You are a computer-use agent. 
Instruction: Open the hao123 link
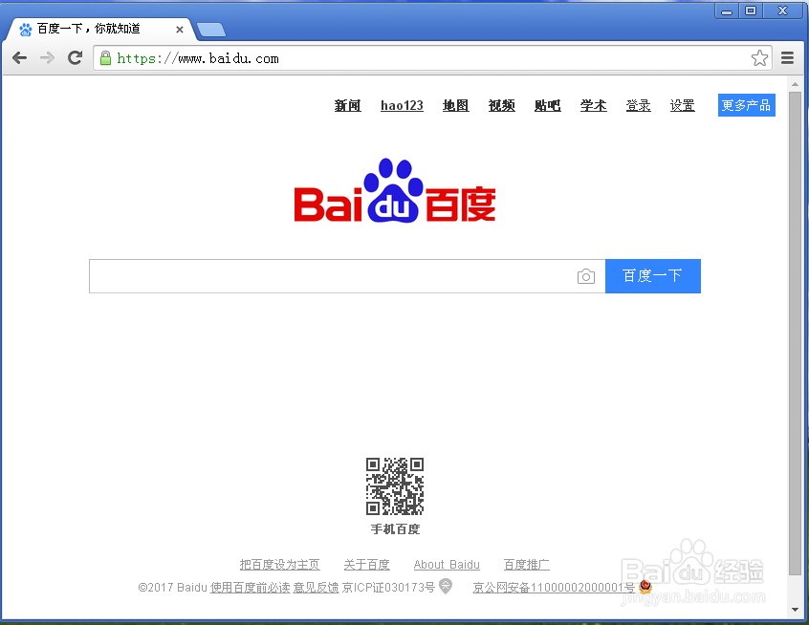click(x=402, y=106)
